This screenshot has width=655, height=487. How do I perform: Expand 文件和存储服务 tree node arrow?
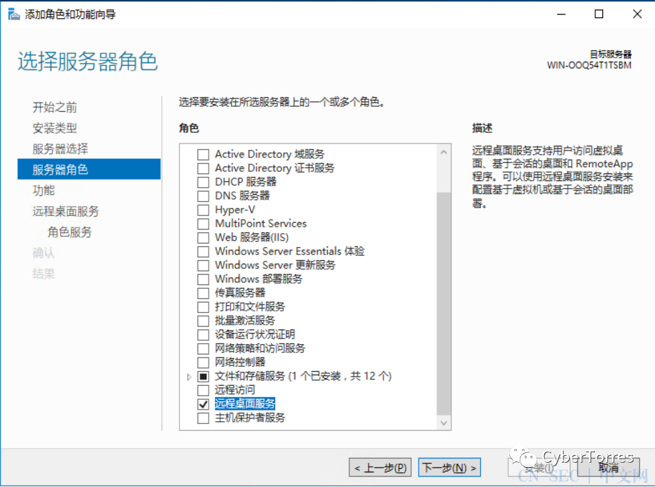click(189, 377)
